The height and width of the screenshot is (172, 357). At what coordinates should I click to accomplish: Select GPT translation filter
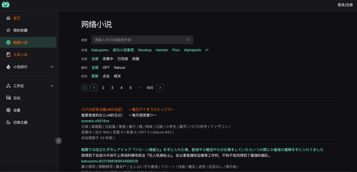106,68
